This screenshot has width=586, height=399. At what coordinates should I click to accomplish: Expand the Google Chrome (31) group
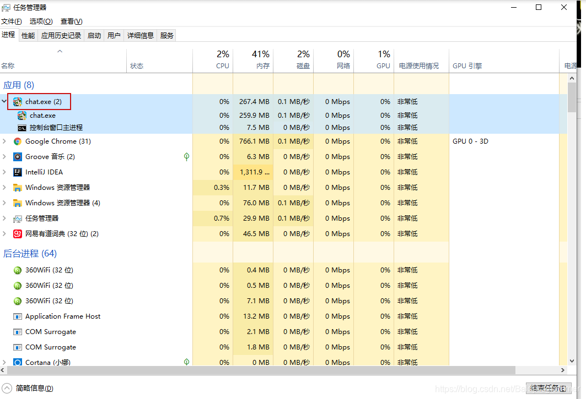(4, 141)
